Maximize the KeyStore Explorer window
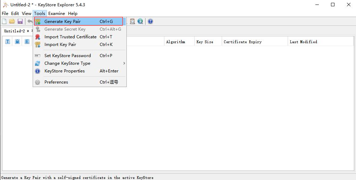This screenshot has width=356, height=180. [333, 5]
